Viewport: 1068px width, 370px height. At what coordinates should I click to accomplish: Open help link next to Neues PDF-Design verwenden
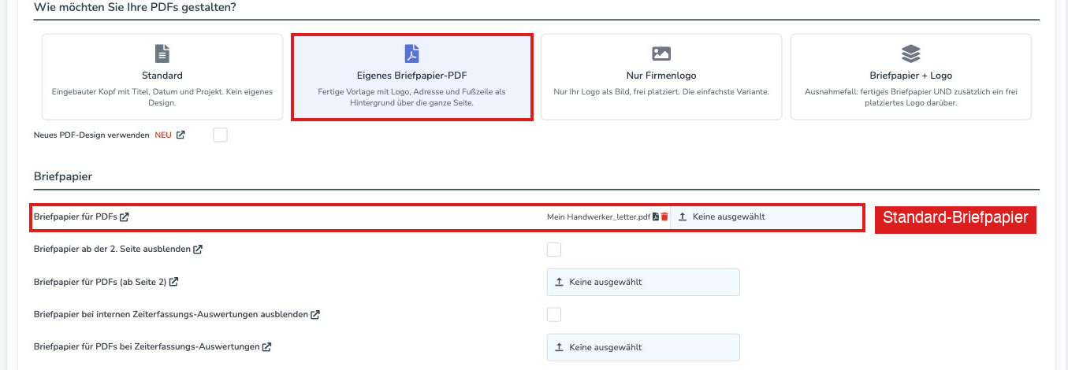180,135
